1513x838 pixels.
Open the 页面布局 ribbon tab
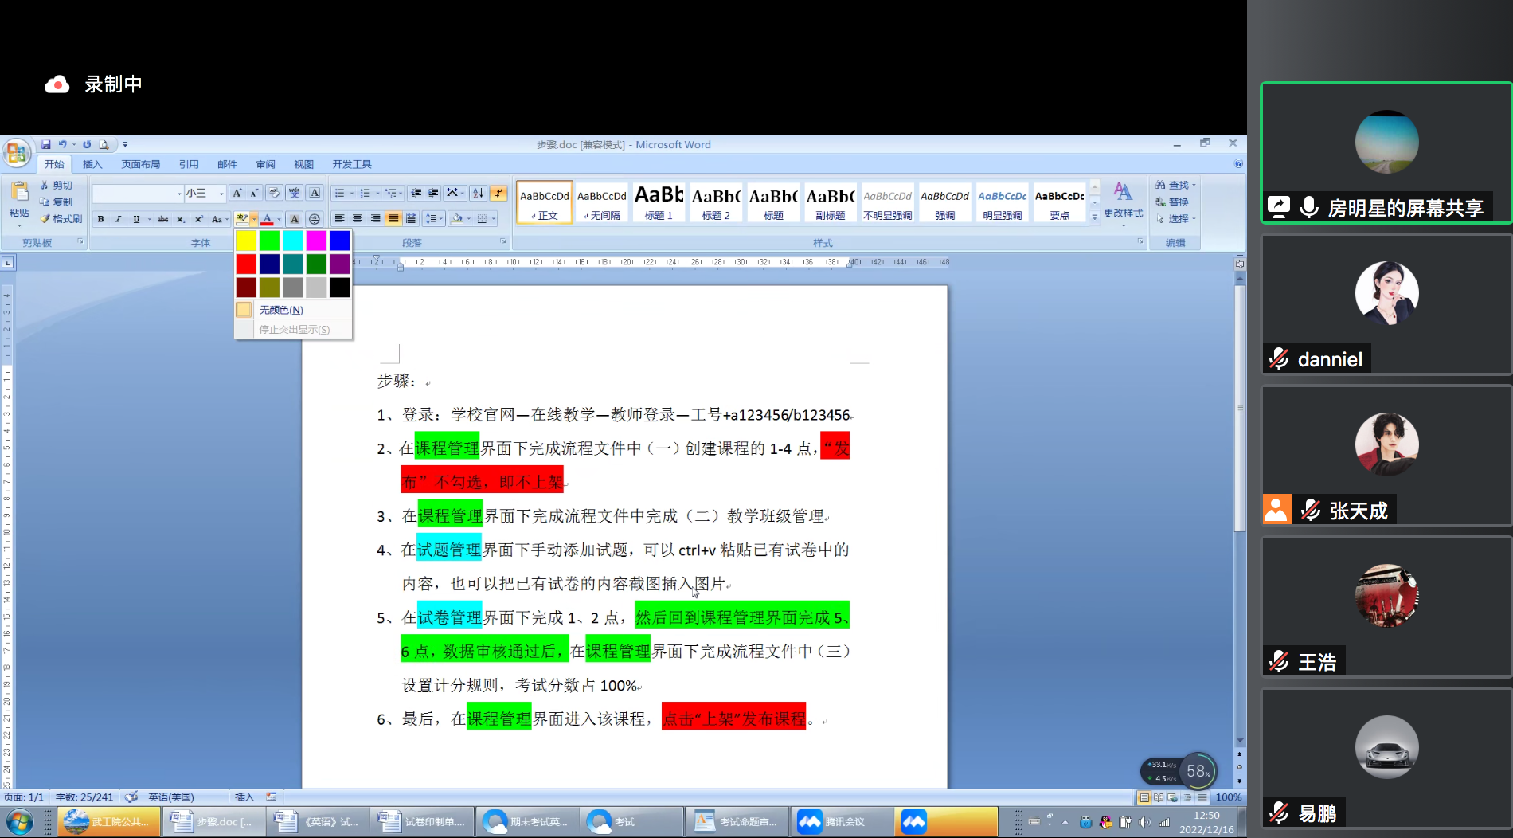click(x=140, y=164)
